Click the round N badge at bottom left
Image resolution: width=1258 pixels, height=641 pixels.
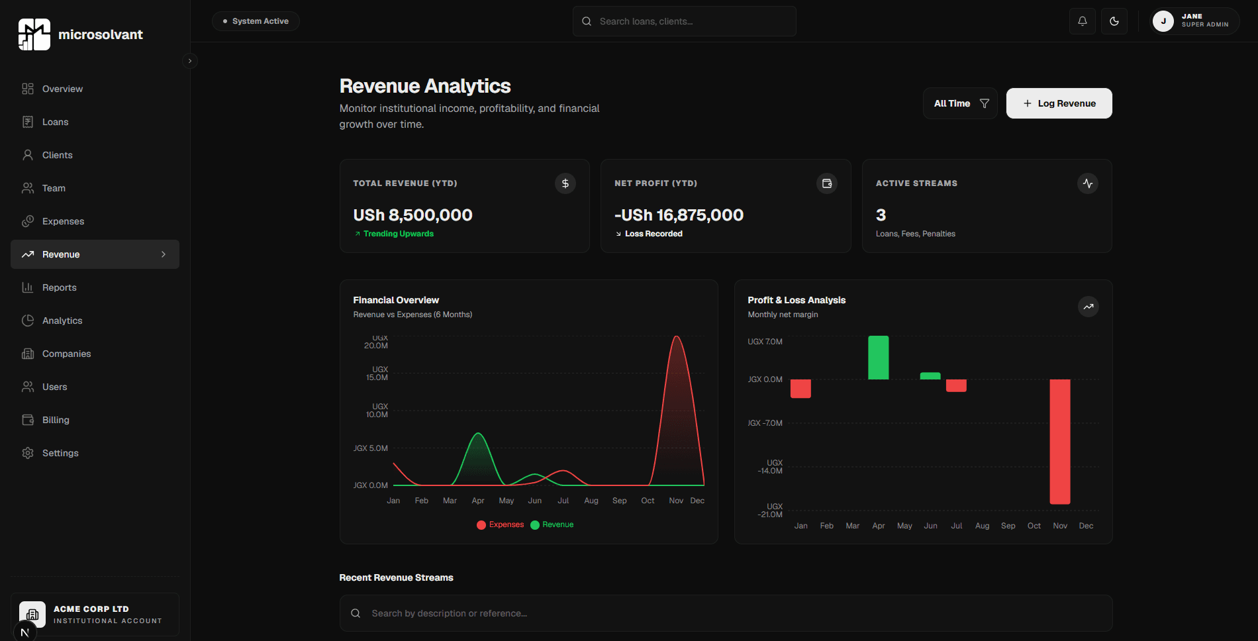(24, 632)
